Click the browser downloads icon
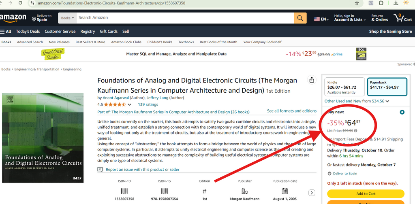 [396, 3]
